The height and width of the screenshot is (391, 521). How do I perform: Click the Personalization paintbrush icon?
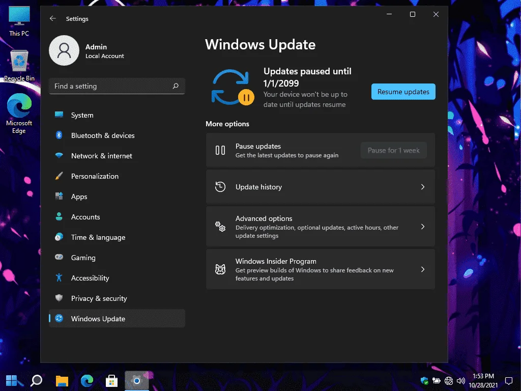pos(59,176)
